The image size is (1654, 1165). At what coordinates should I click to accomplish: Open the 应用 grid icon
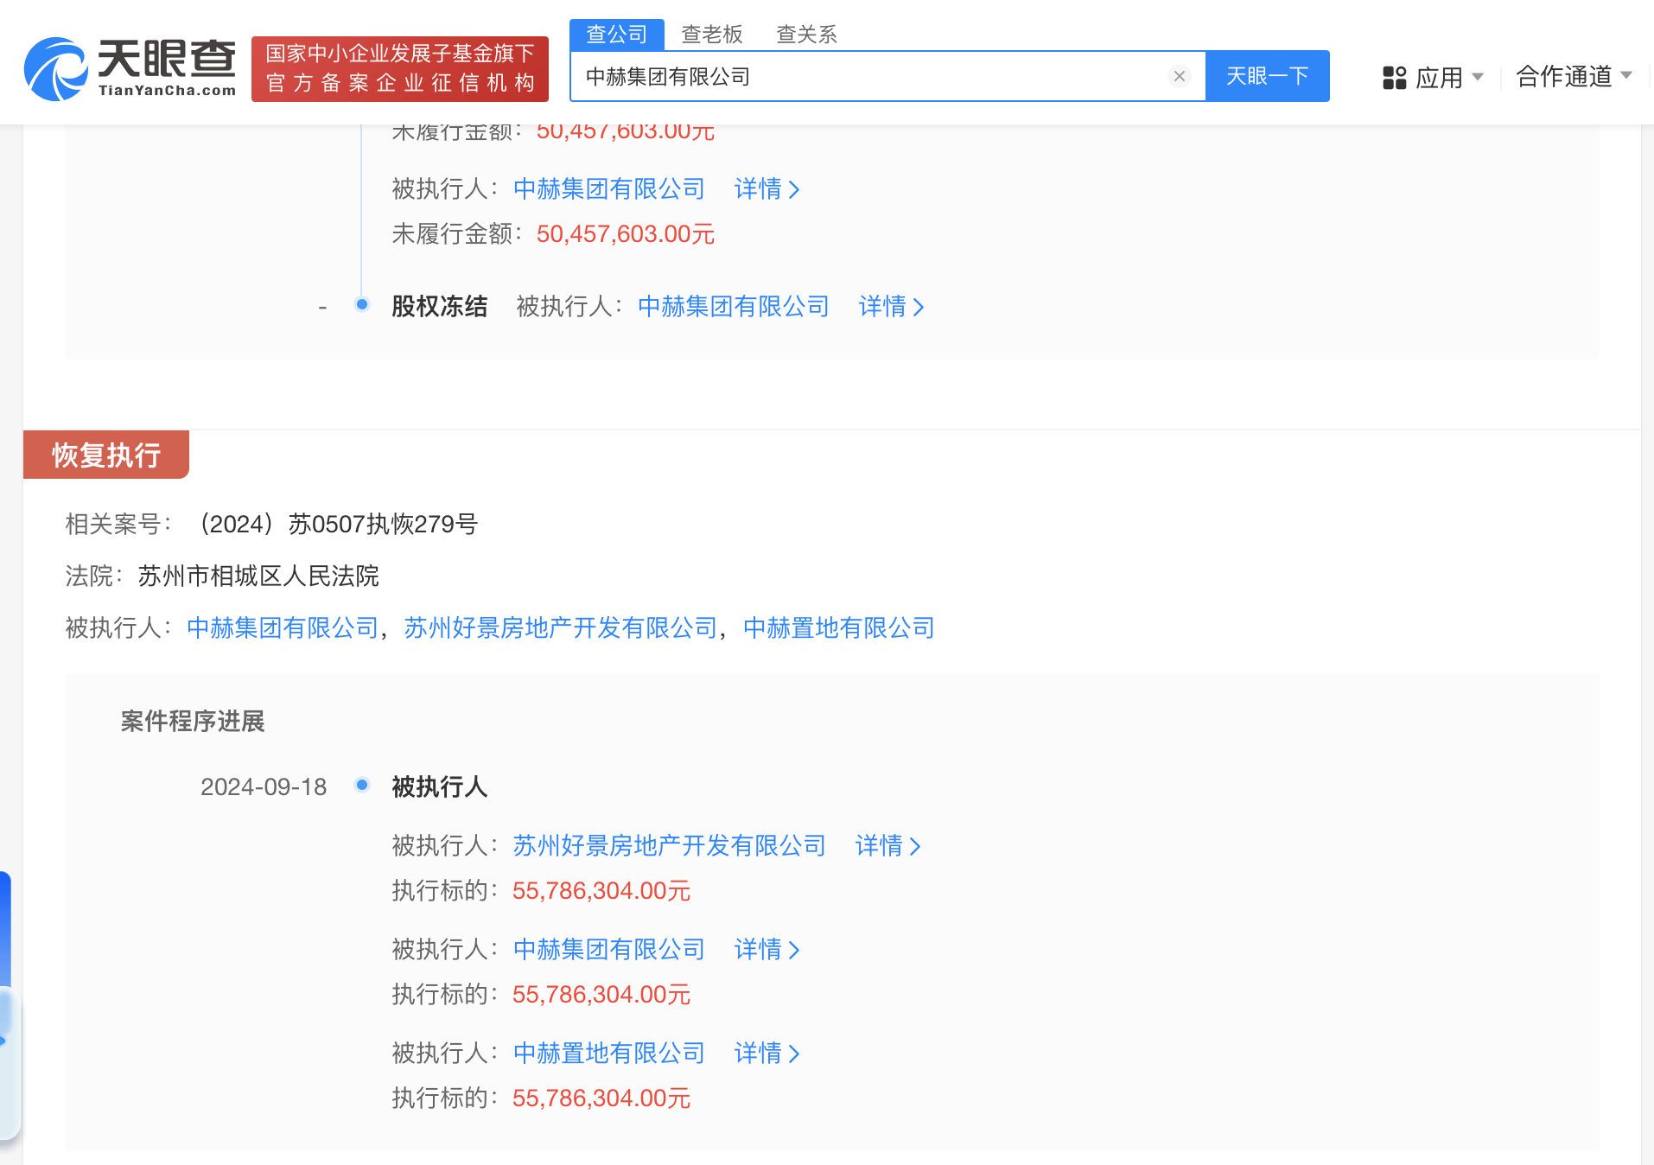(1394, 78)
